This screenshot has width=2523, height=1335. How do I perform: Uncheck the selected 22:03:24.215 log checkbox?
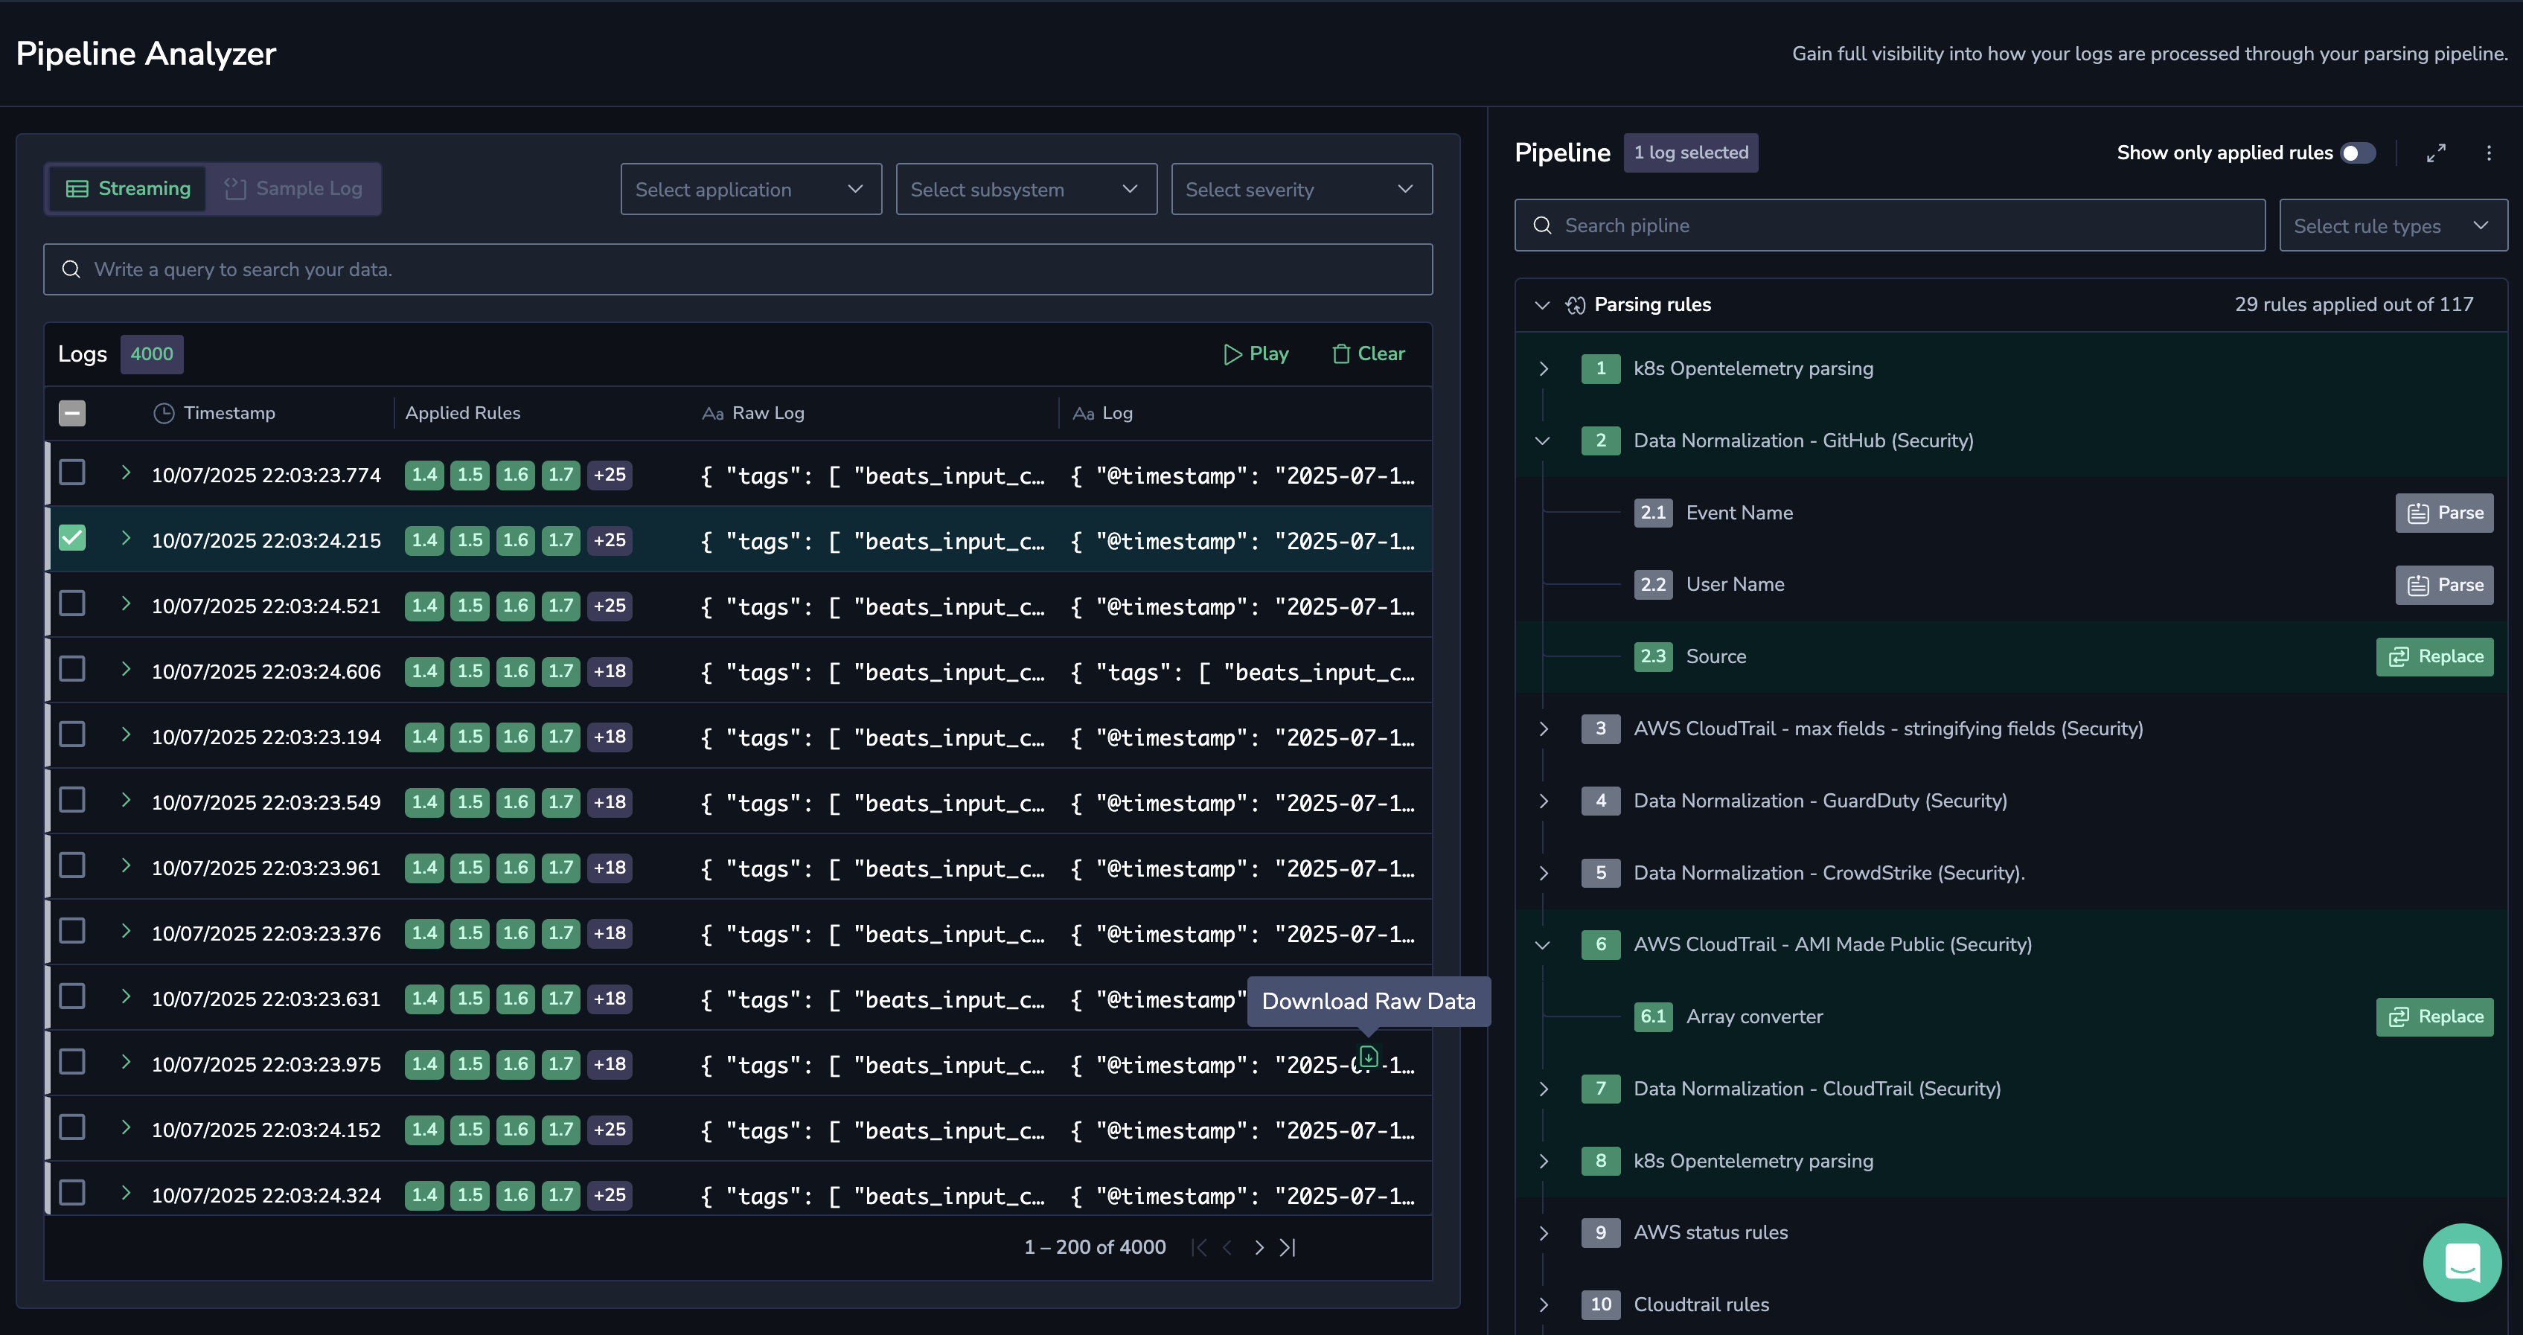click(x=72, y=538)
